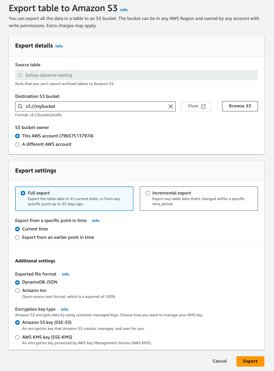This screenshot has width=274, height=371.
Task: Open the Info link next to Export details
Action: (59, 46)
